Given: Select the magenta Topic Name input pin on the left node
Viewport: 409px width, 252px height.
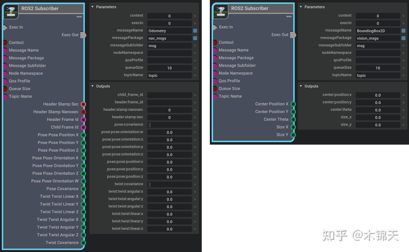Looking at the screenshot, I should pos(5,96).
